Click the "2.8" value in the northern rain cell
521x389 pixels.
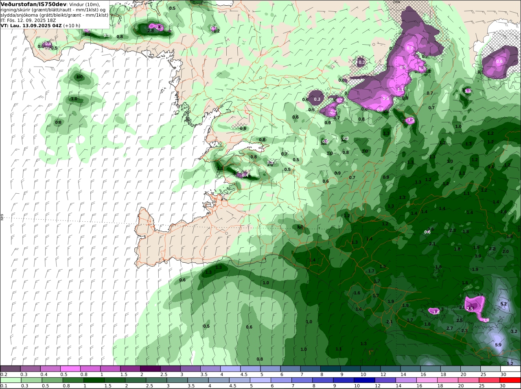pos(150,30)
